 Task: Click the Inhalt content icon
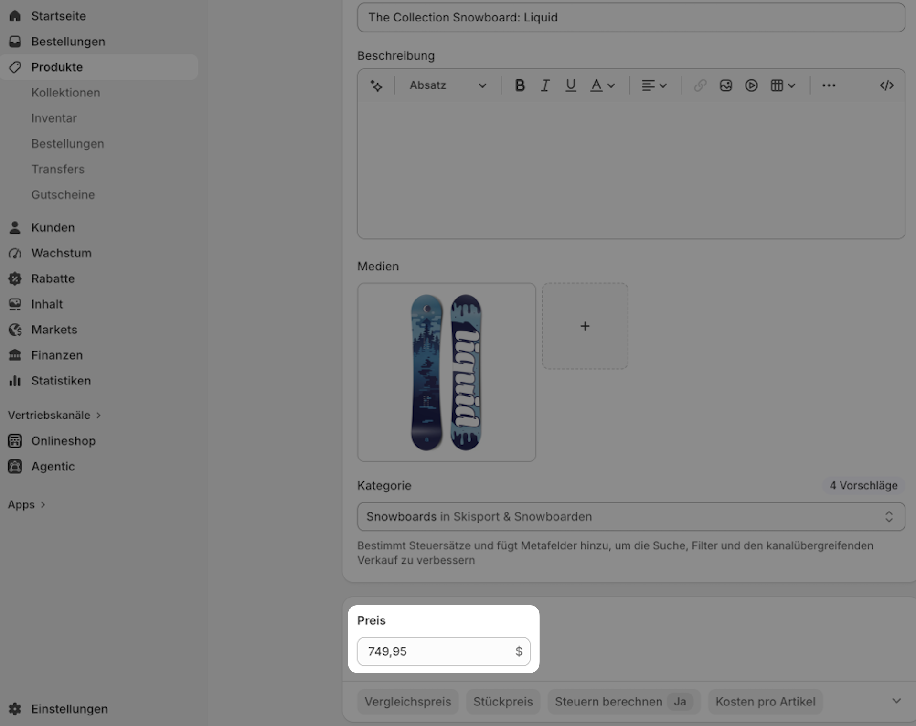coord(15,304)
